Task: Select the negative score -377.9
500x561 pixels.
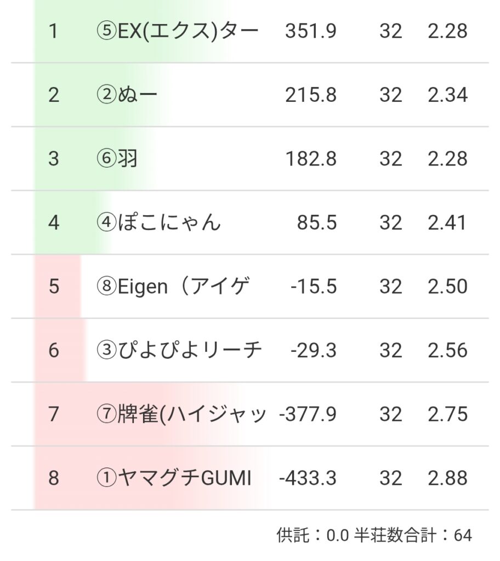Action: pos(308,414)
